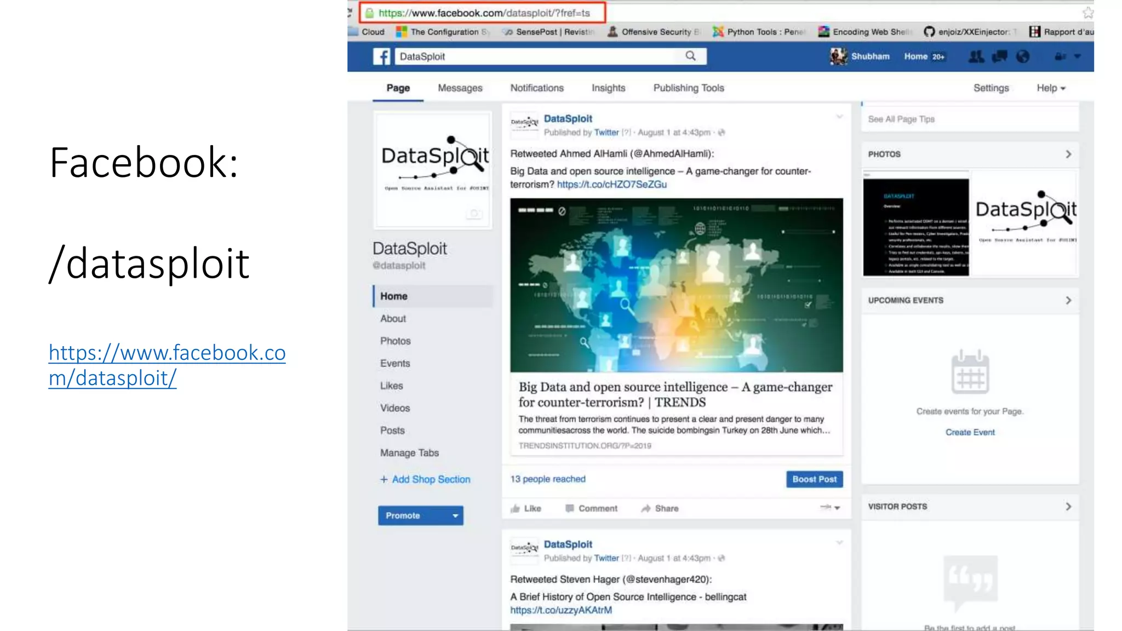This screenshot has width=1122, height=631.
Task: Click the DataSploit avatar on second post
Action: 525,550
